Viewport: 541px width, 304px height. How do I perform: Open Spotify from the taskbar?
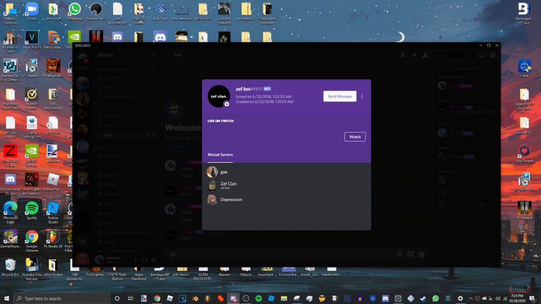point(258,299)
